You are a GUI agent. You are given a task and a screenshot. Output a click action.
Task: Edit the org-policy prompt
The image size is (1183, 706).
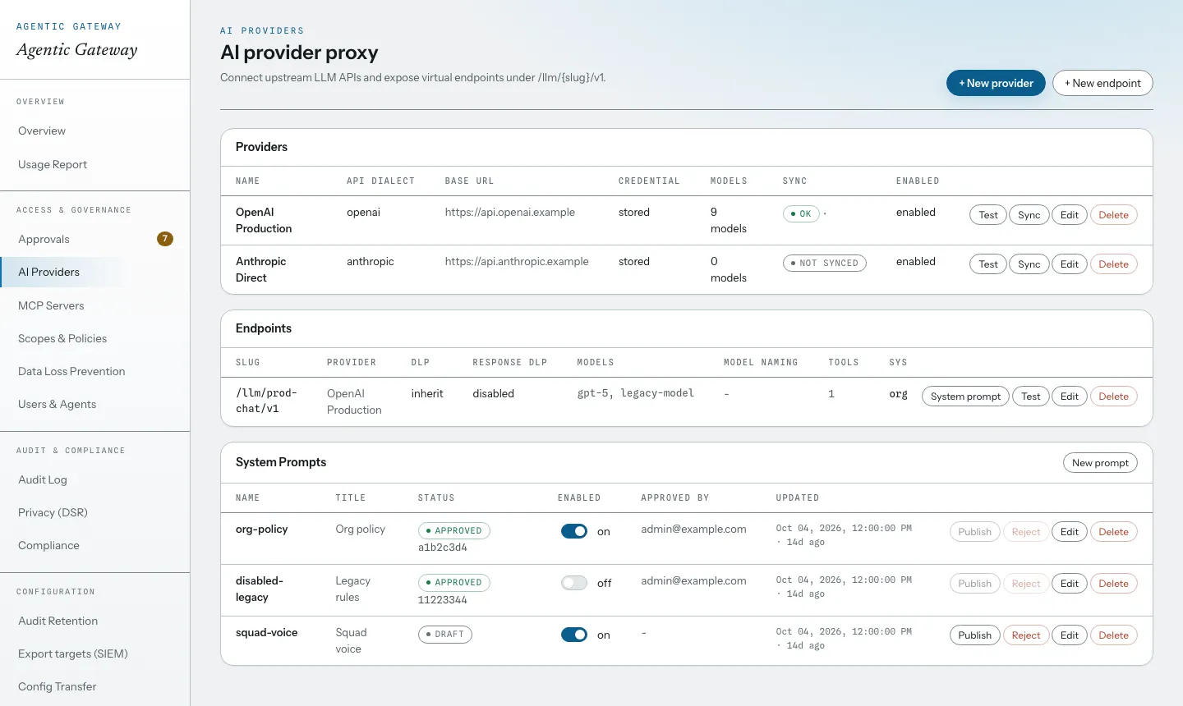click(x=1070, y=532)
